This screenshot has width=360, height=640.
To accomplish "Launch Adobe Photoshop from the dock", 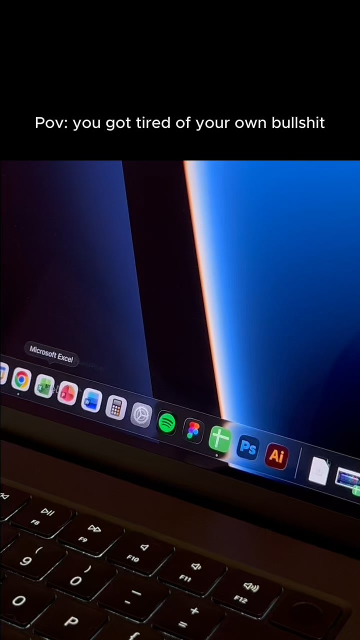I will [x=248, y=447].
